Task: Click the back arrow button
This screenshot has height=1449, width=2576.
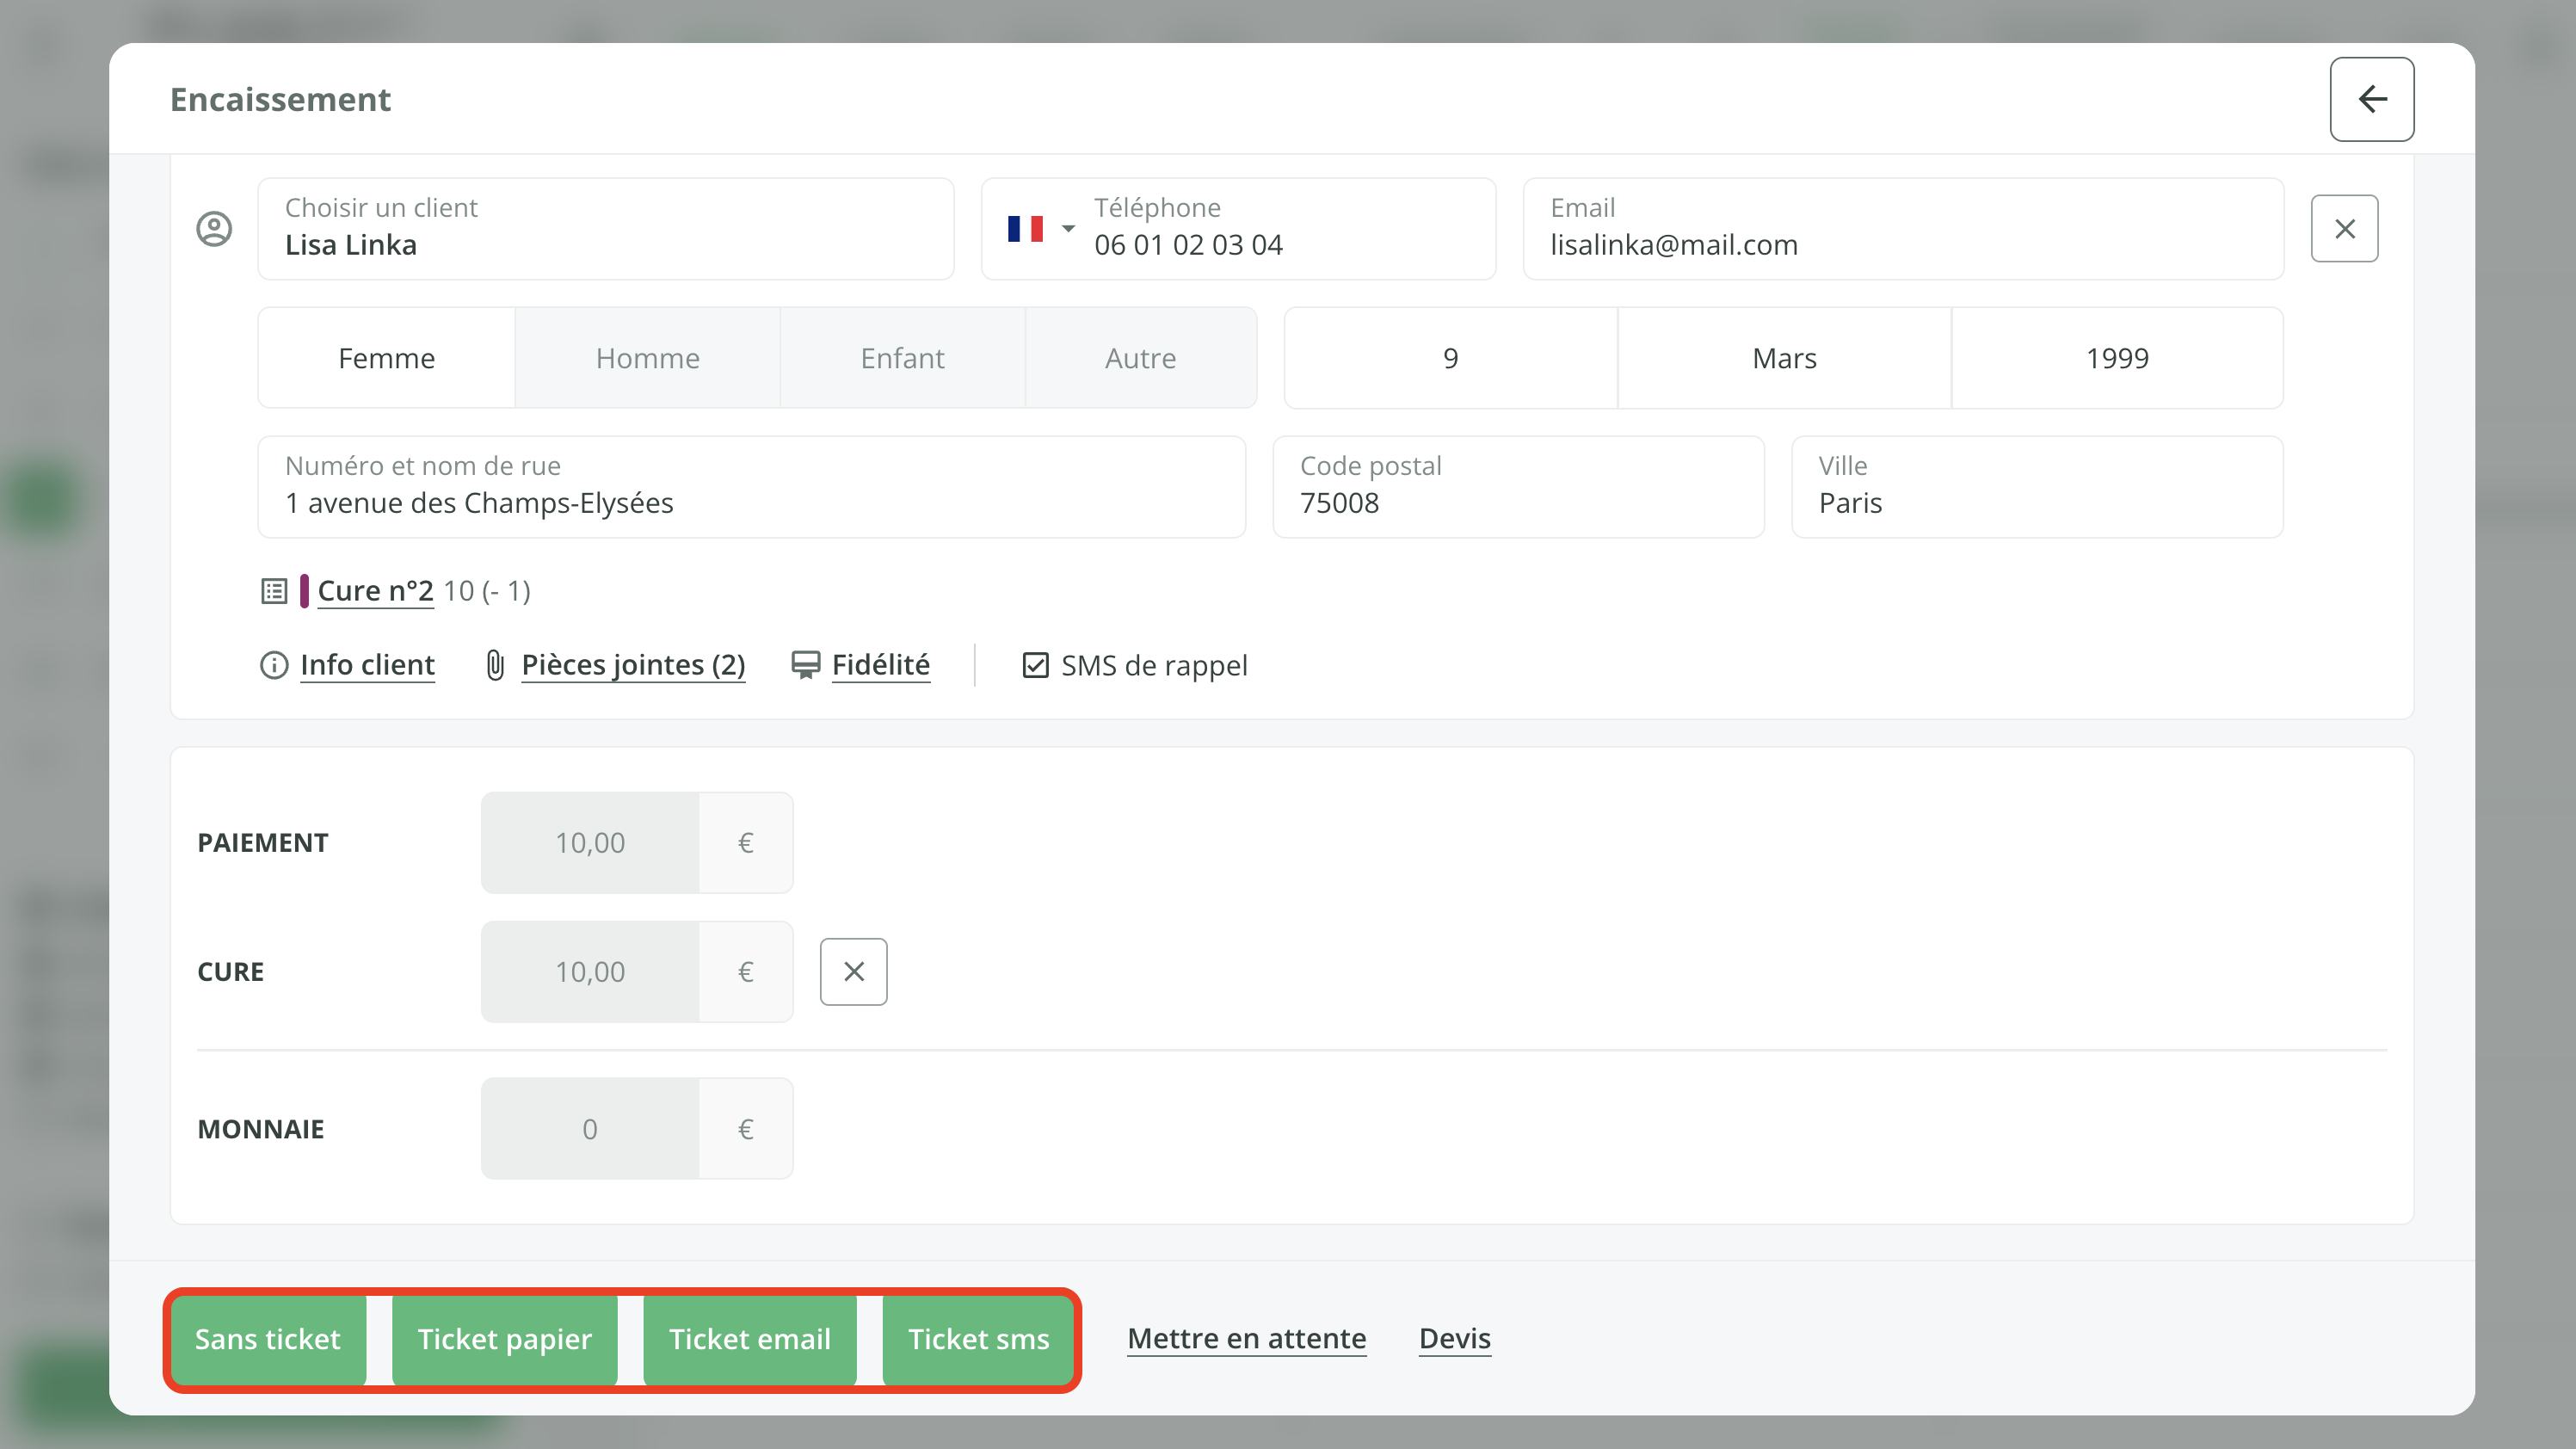Action: point(2371,99)
